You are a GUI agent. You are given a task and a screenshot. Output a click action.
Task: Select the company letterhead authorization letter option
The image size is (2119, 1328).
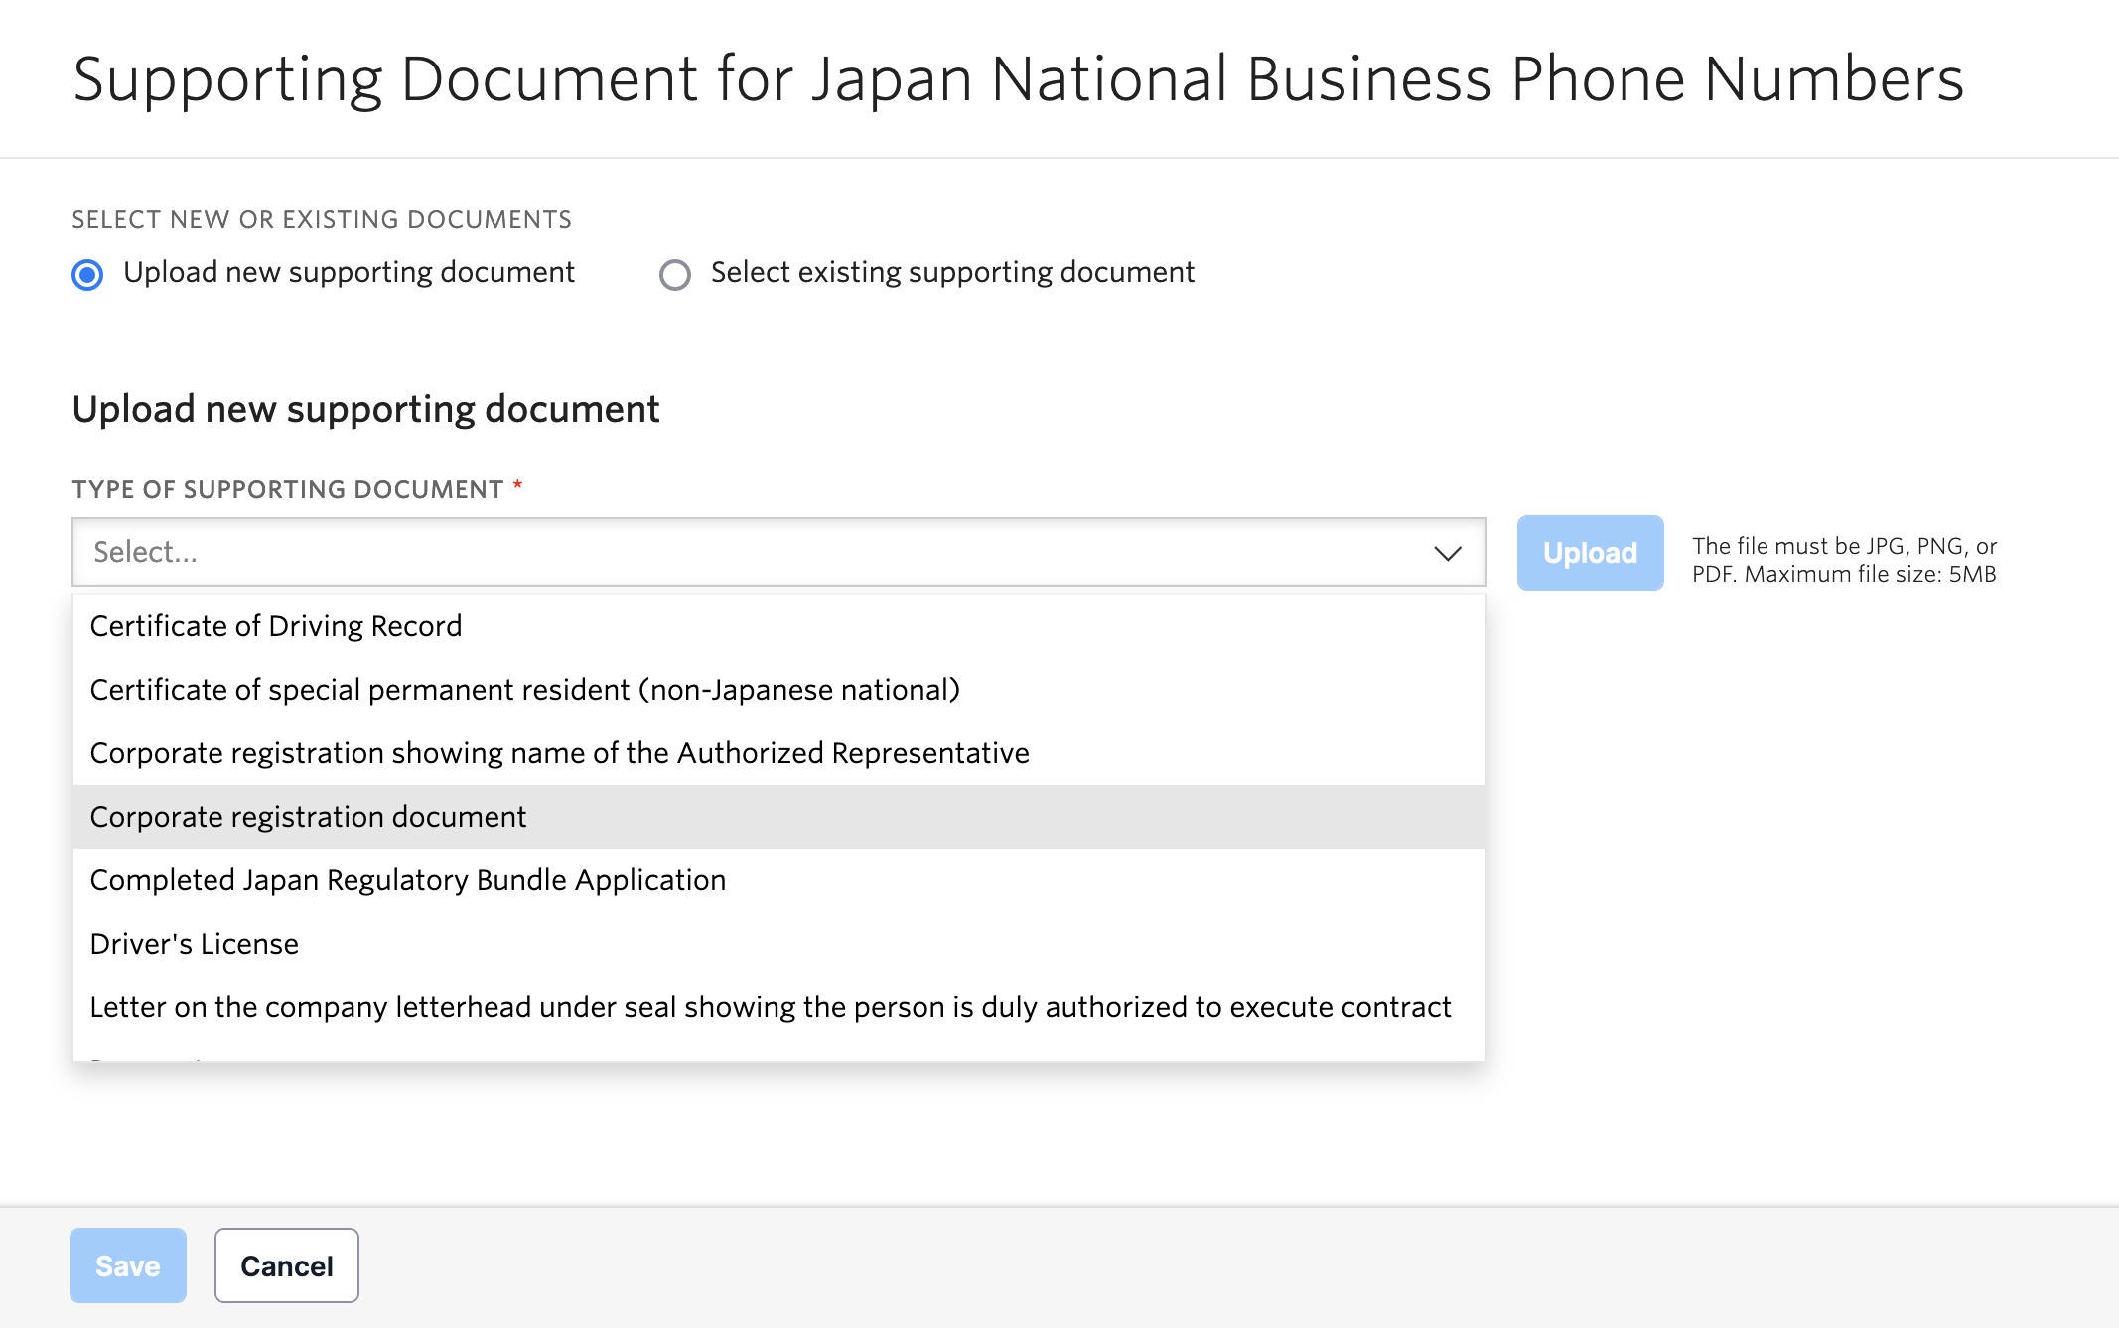pyautogui.click(x=771, y=1006)
